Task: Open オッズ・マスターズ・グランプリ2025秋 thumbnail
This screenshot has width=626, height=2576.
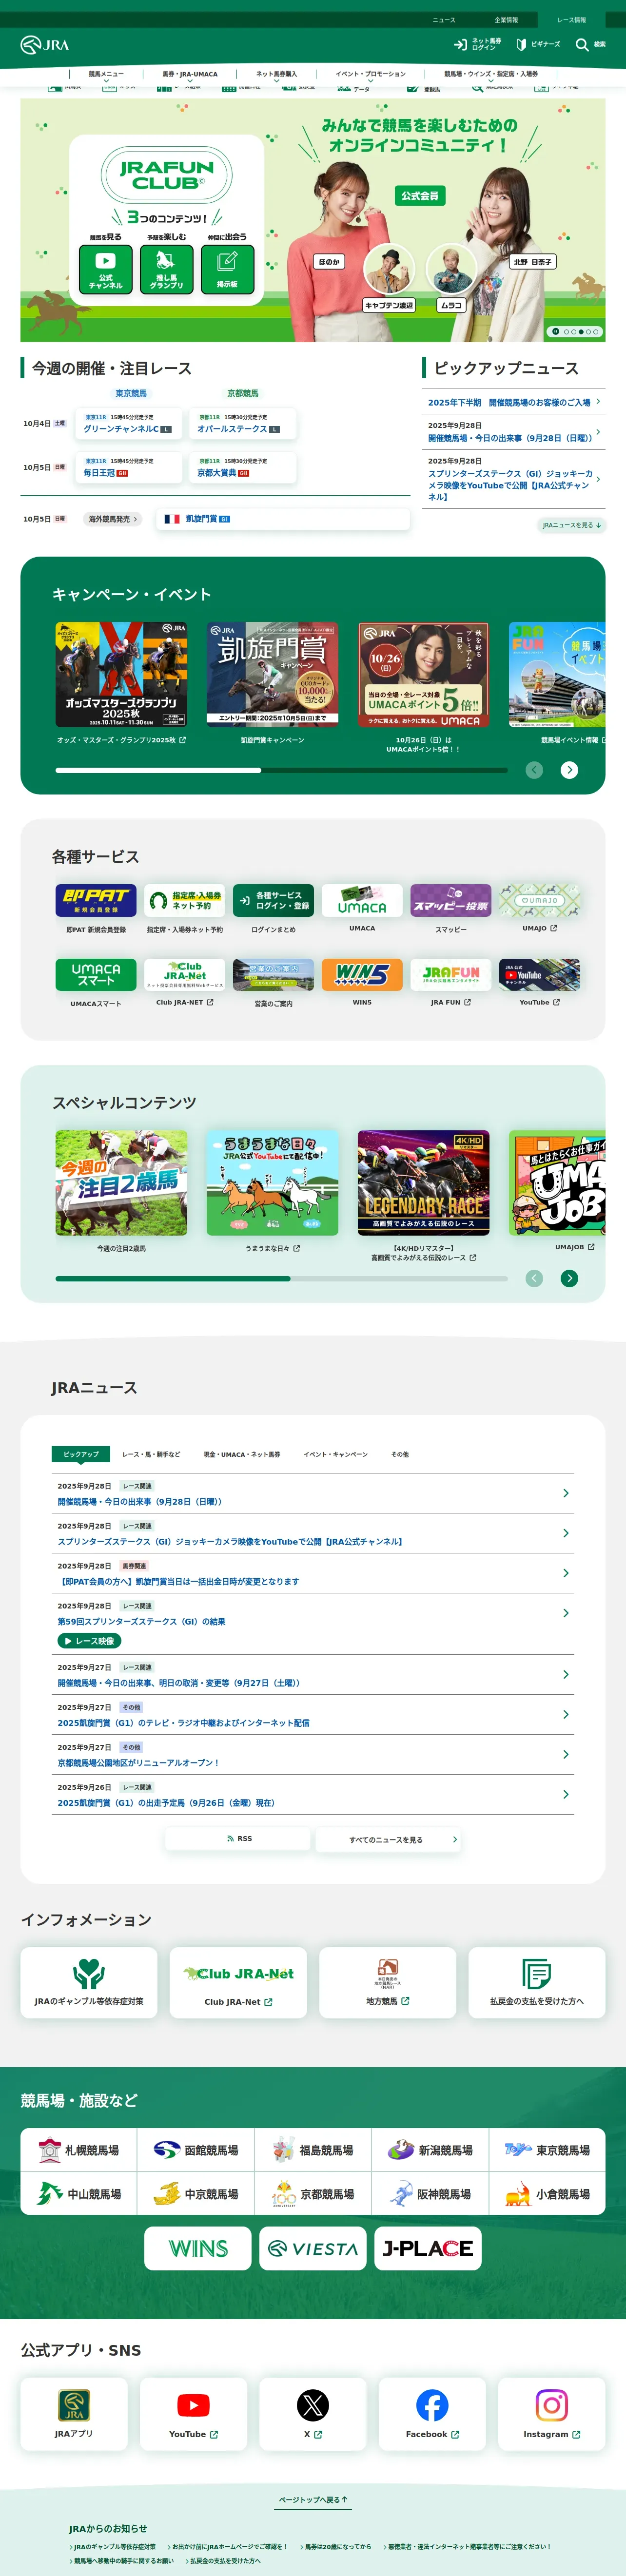Action: pyautogui.click(x=121, y=674)
